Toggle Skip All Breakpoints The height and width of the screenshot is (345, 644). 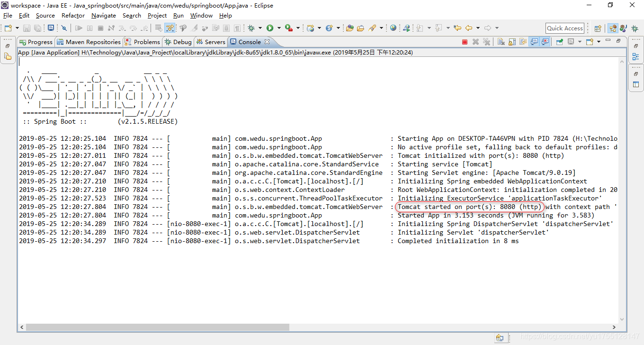click(x=64, y=28)
